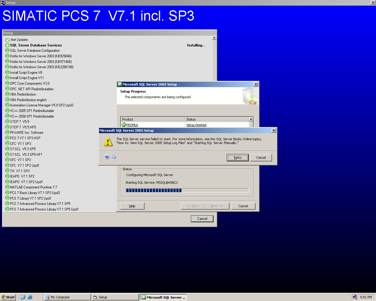This screenshot has height=301, width=376.
Task: Switch to My Computer taskbar button
Action: point(67,297)
